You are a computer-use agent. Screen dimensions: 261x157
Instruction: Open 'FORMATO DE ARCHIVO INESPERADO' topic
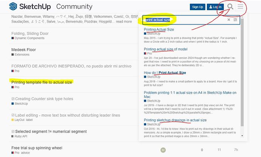click(71, 66)
